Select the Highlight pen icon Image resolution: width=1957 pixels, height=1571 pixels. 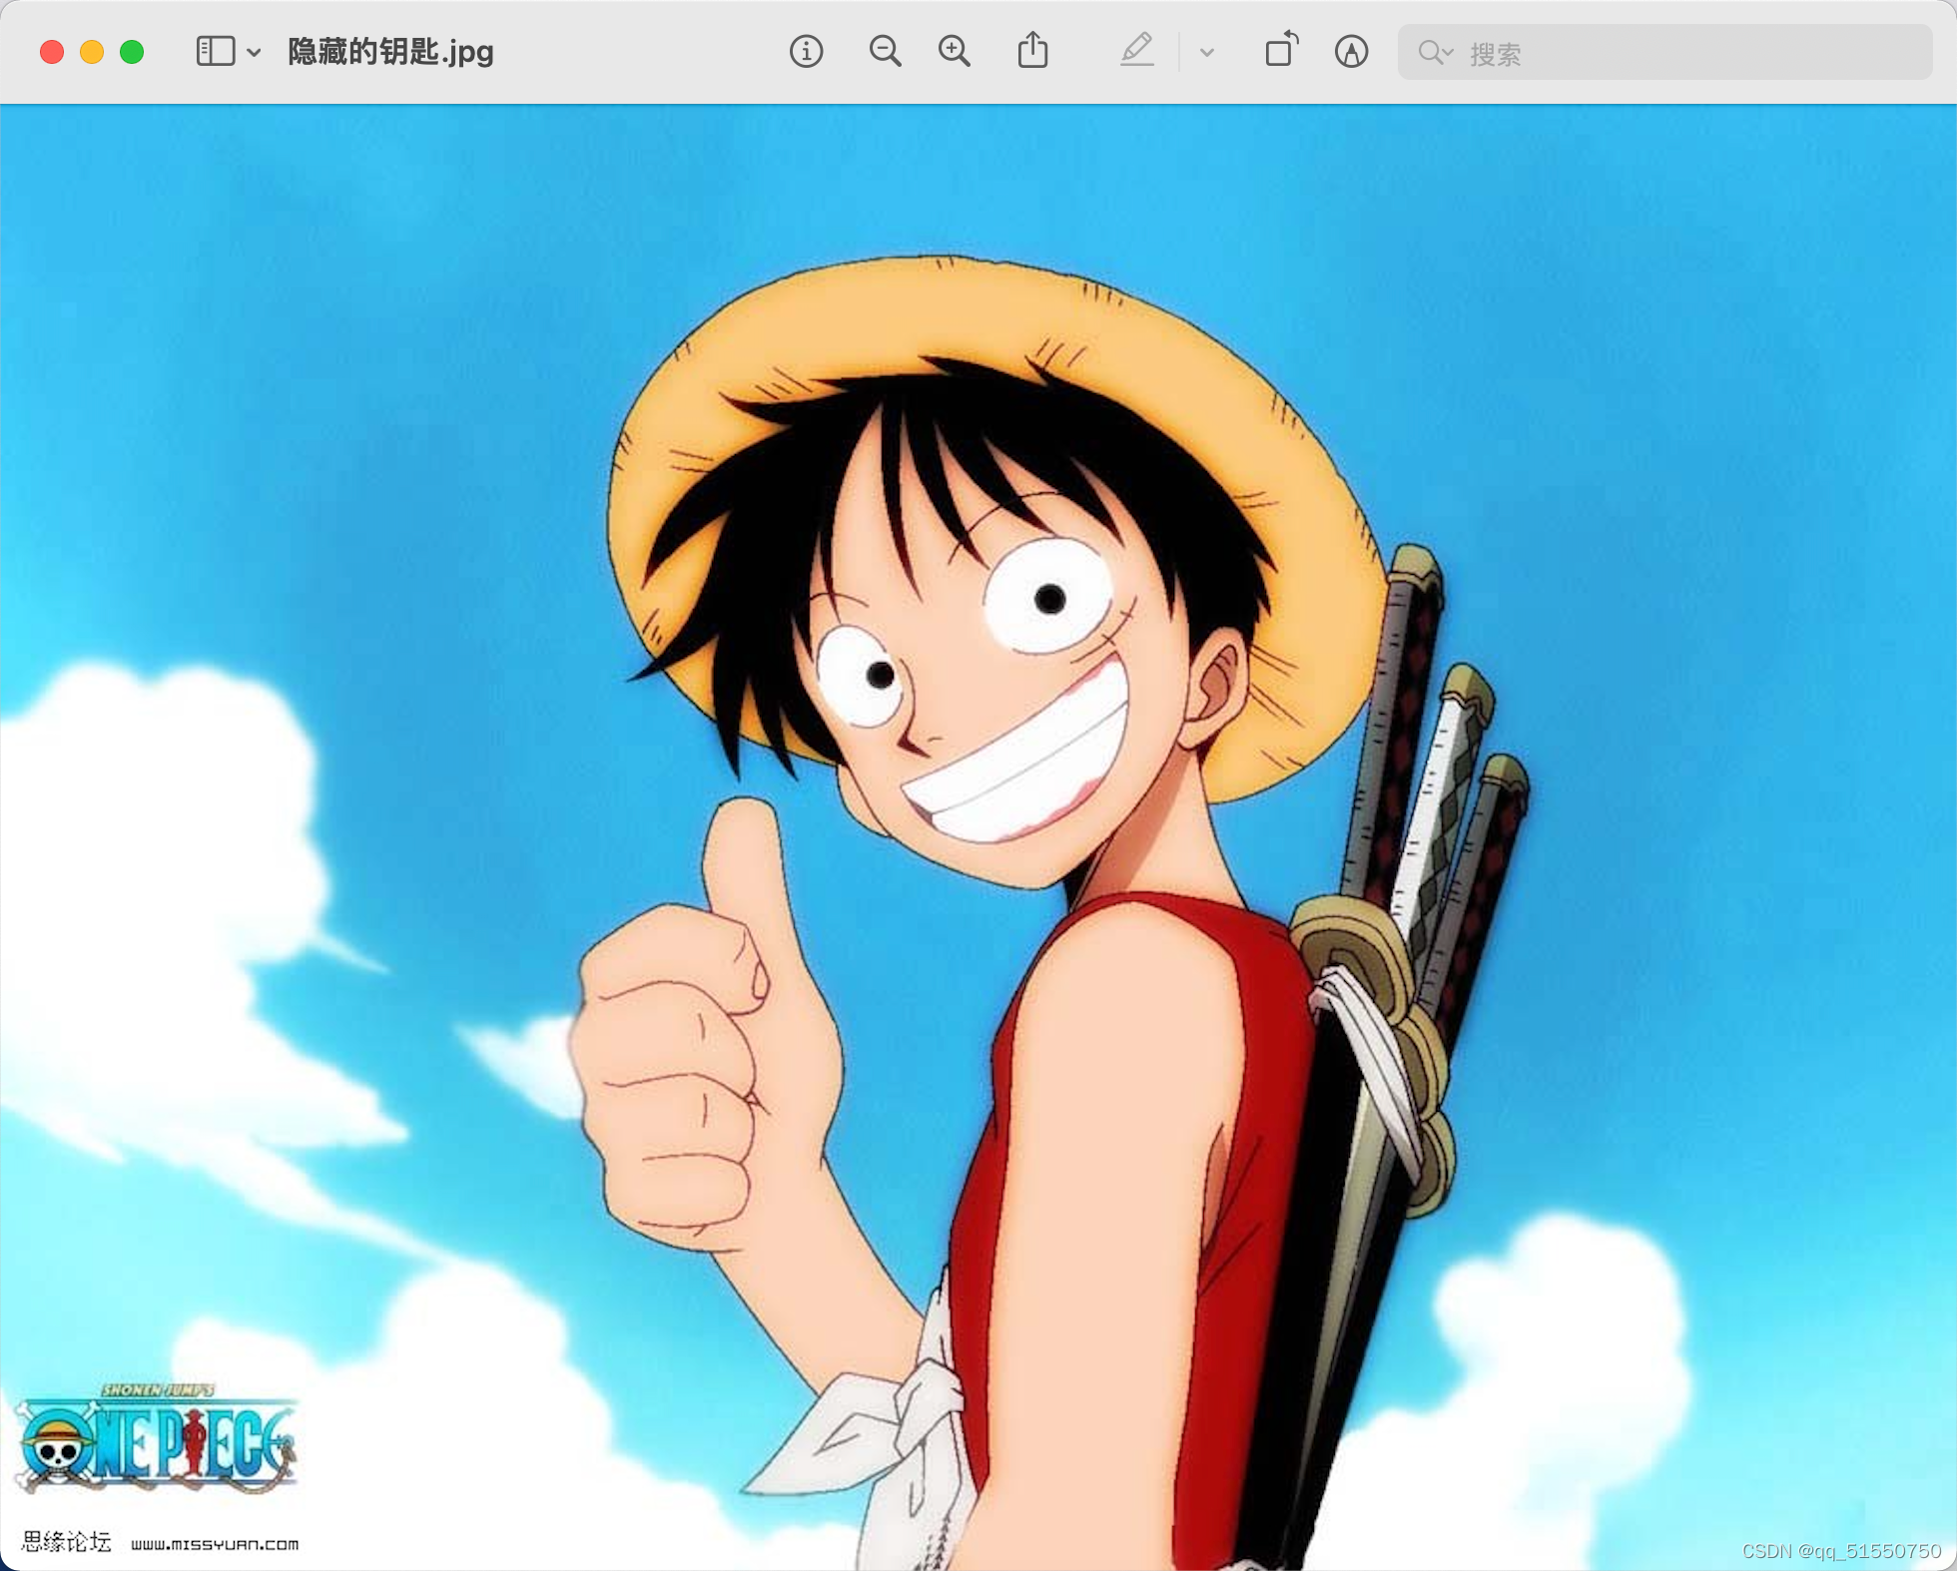point(1136,51)
